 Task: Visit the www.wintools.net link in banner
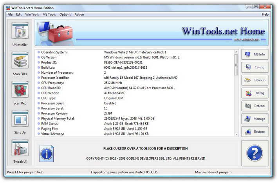click(247, 39)
